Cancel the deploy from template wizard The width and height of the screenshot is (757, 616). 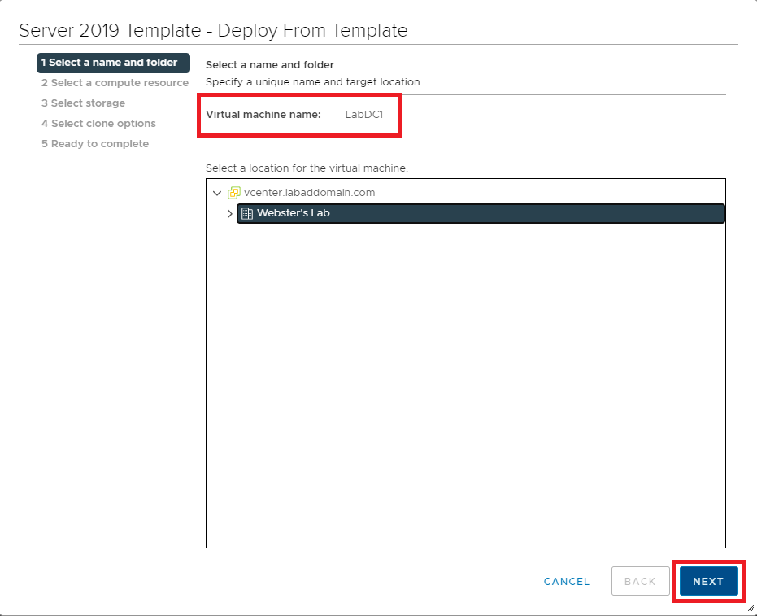[567, 581]
